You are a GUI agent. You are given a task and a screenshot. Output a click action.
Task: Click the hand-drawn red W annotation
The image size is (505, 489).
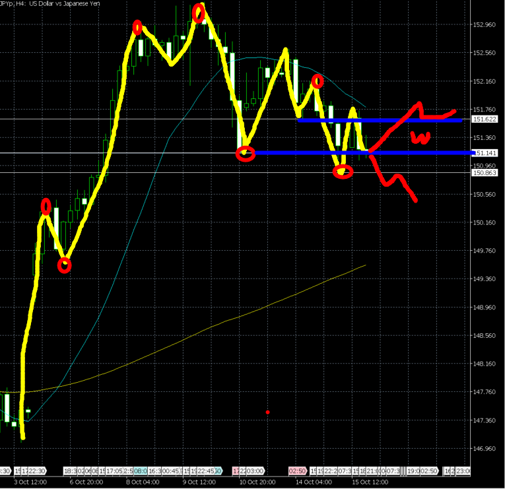point(421,137)
